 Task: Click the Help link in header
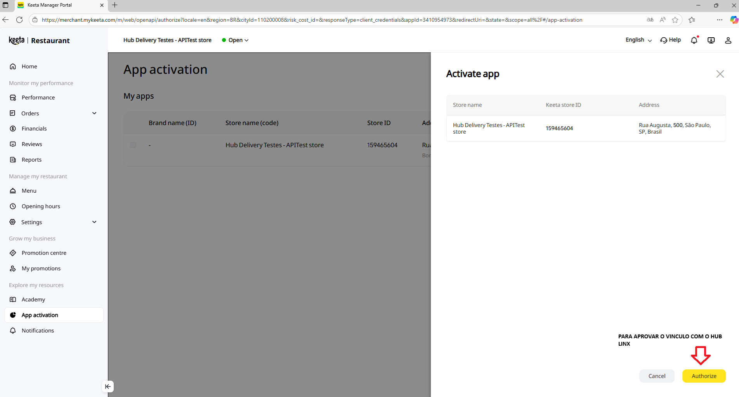[x=670, y=40]
